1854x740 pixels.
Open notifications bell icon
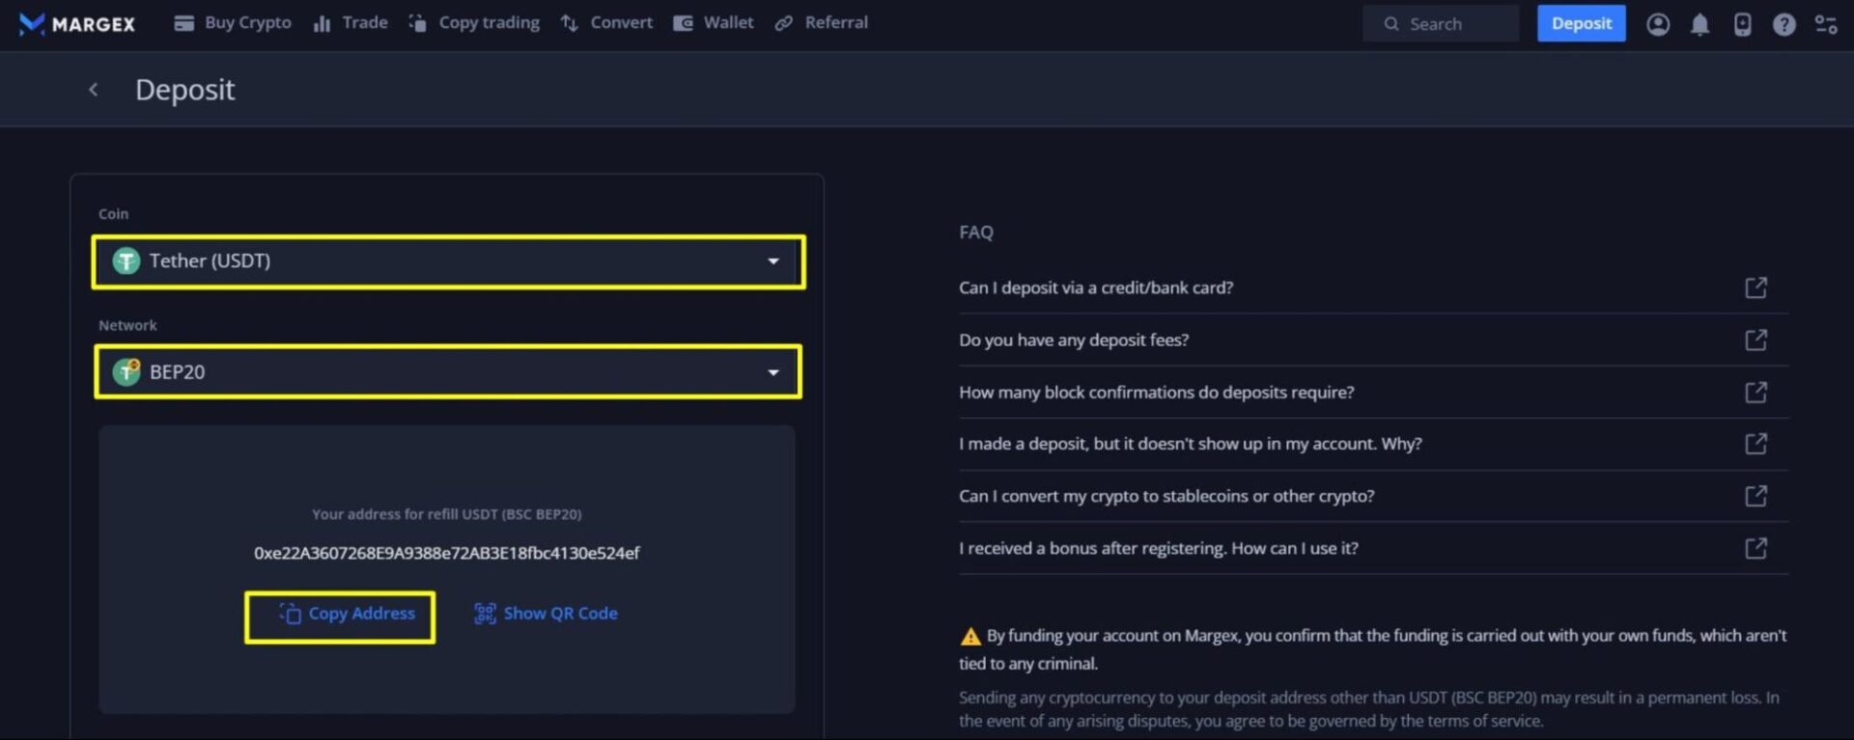1699,24
